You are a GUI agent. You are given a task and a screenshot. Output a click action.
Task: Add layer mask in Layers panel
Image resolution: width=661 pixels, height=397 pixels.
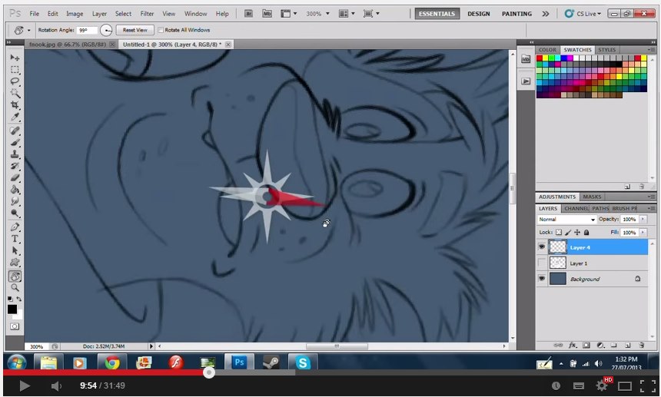586,346
